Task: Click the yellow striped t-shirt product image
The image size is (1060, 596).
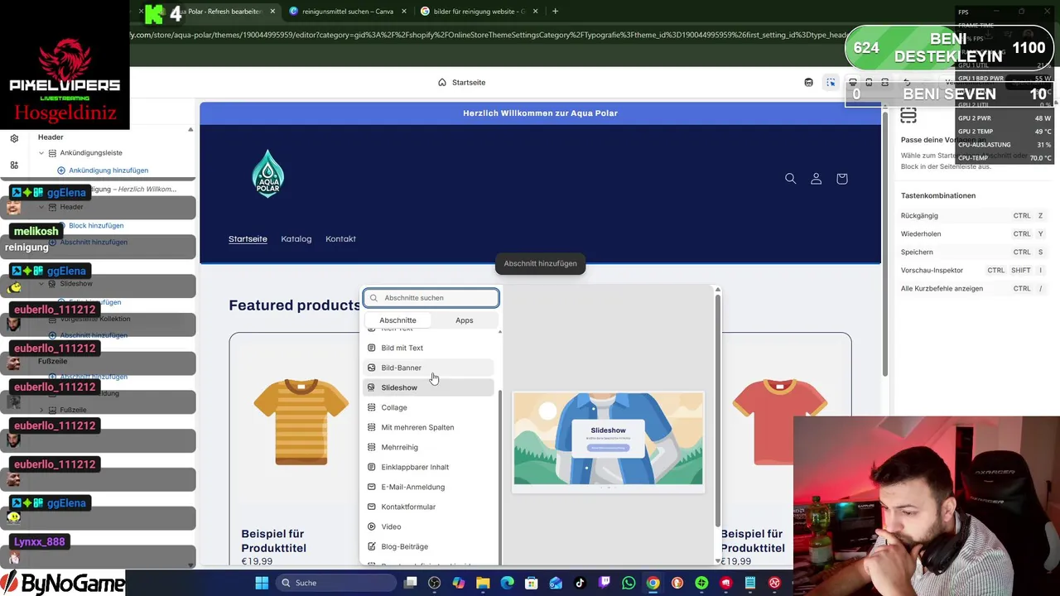Action: (x=301, y=421)
